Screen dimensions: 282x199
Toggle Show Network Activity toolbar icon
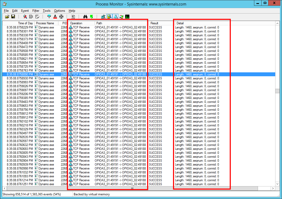(116, 17)
